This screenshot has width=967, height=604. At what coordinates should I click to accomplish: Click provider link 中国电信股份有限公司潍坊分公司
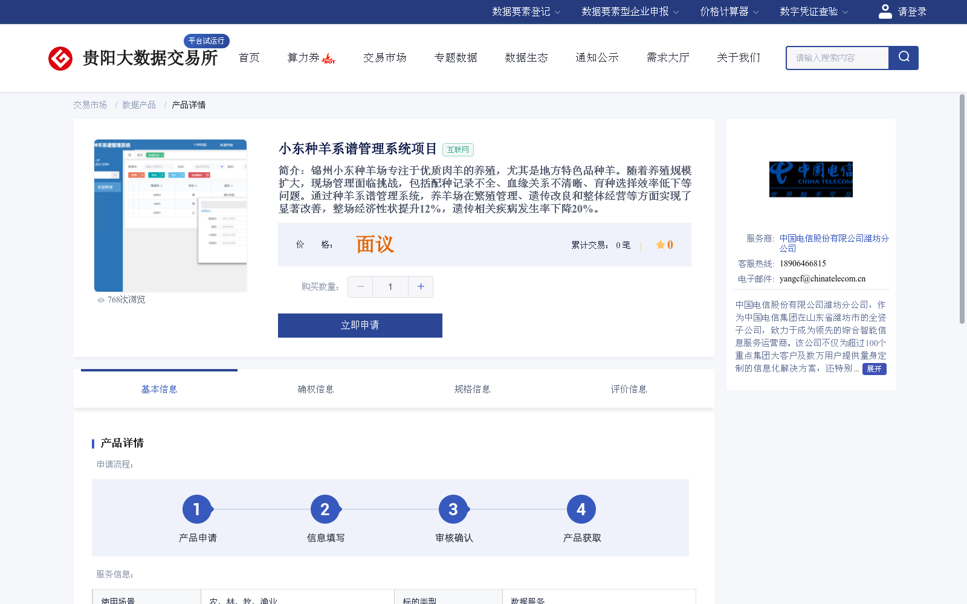click(834, 243)
